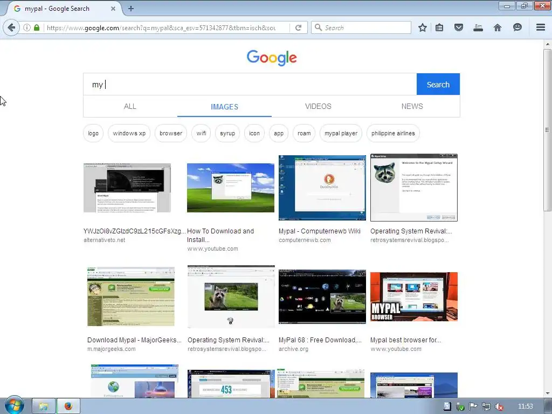Open Mypal best browser for... link
Viewport: 552px width, 414px height.
tap(405, 340)
